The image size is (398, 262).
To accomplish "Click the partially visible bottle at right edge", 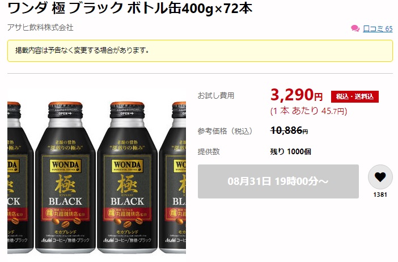I will 172,177.
